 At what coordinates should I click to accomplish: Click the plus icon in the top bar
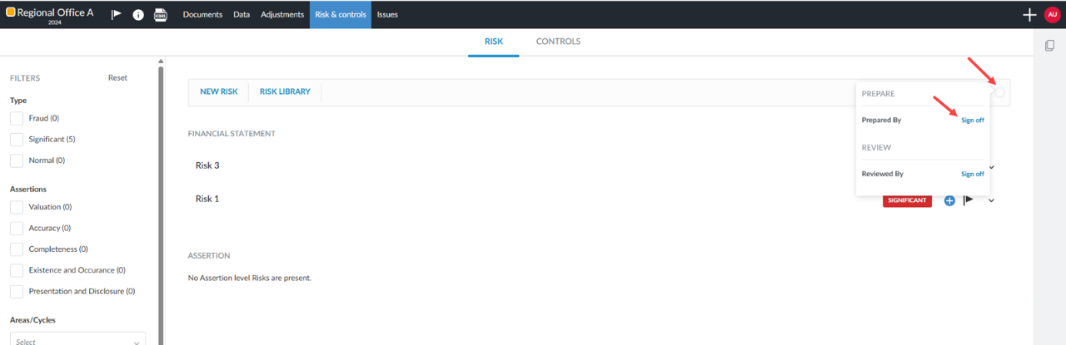click(x=1029, y=15)
